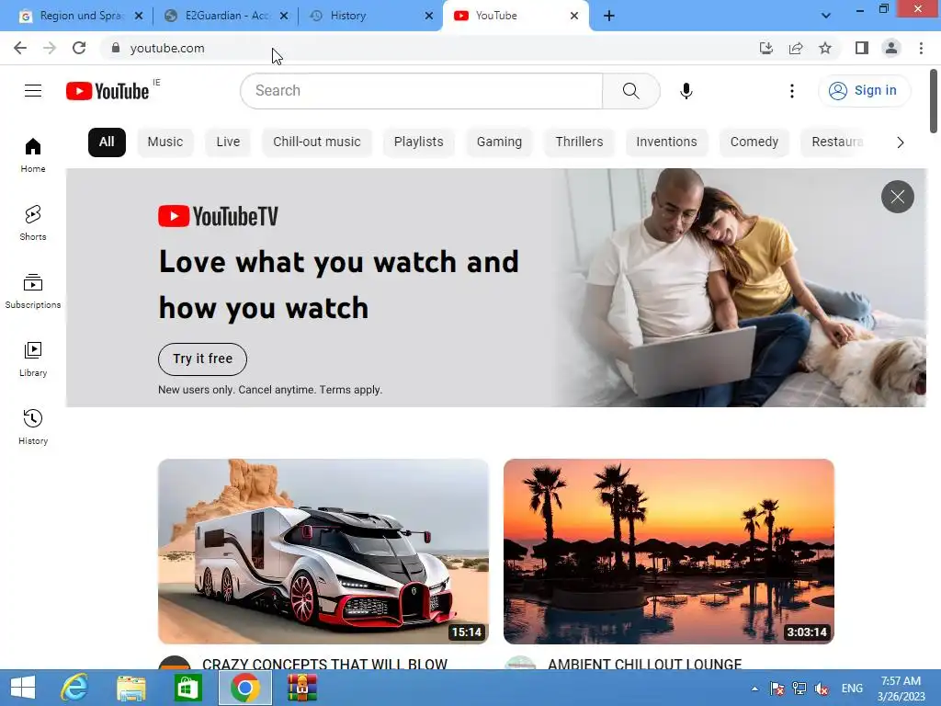Open YouTube settings three-dot menu
This screenshot has width=941, height=706.
click(791, 91)
